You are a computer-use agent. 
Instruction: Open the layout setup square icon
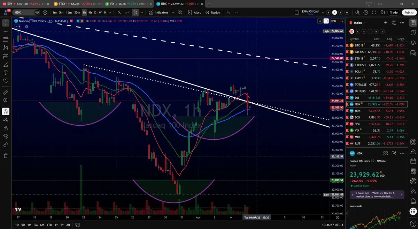pos(296,13)
